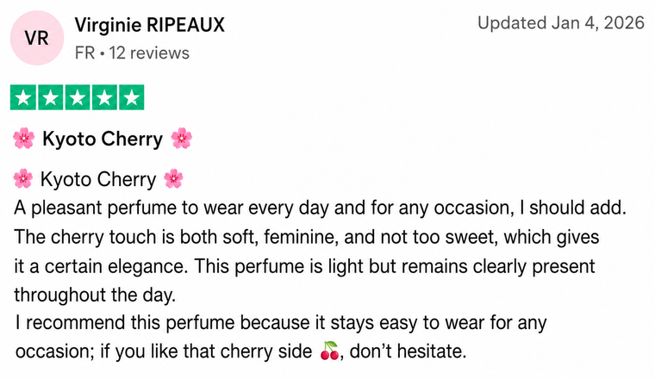Image resolution: width=655 pixels, height=379 pixels.
Task: Click the fifth green rating star
Action: pyautogui.click(x=131, y=97)
